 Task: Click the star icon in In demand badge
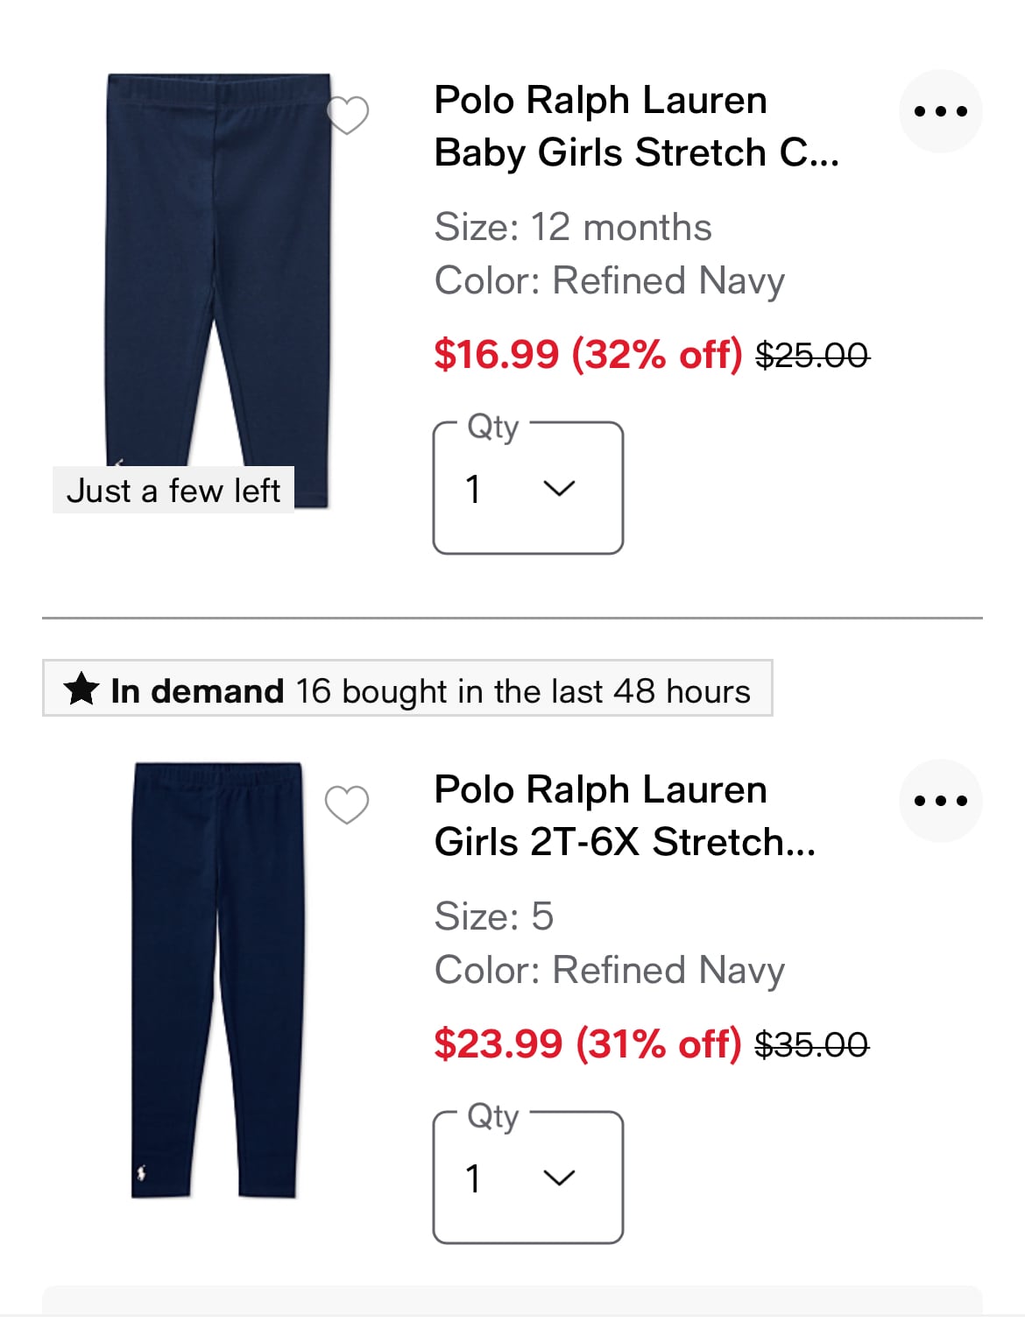click(x=81, y=689)
